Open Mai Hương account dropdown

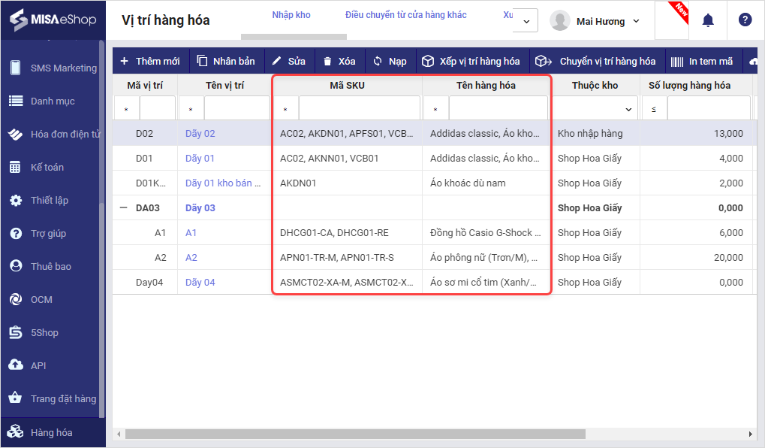[596, 21]
